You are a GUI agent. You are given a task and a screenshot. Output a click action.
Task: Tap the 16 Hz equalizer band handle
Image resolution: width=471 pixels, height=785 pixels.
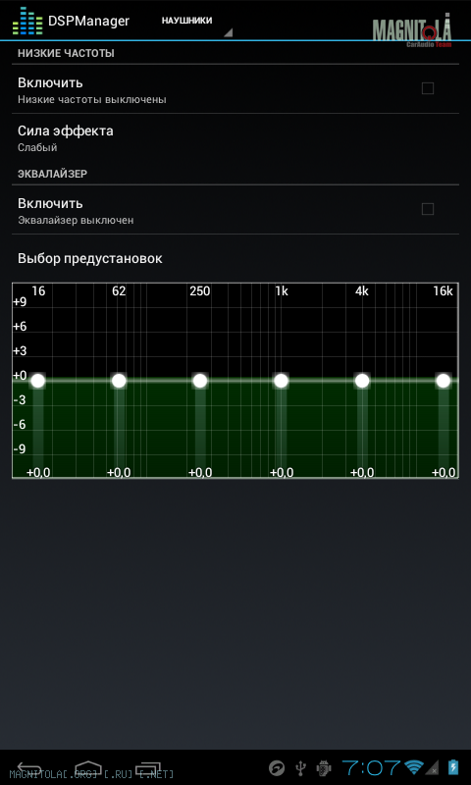[38, 381]
